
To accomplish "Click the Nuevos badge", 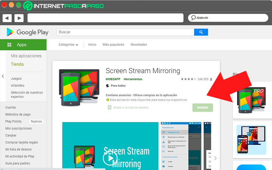I will click(36, 121).
